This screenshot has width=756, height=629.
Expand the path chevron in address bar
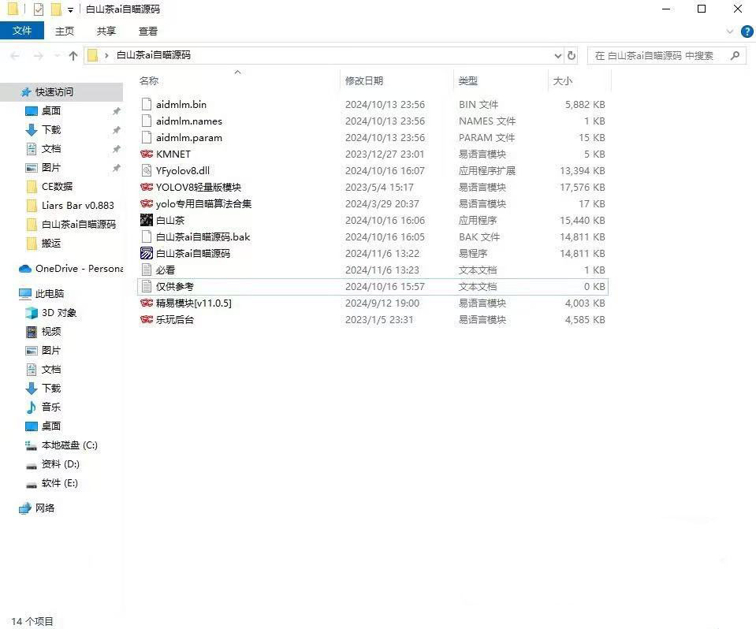106,56
